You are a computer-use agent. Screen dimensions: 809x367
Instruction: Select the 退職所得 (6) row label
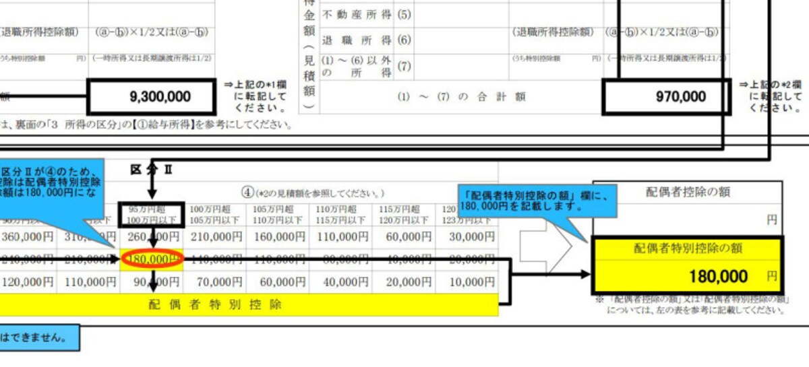[367, 40]
